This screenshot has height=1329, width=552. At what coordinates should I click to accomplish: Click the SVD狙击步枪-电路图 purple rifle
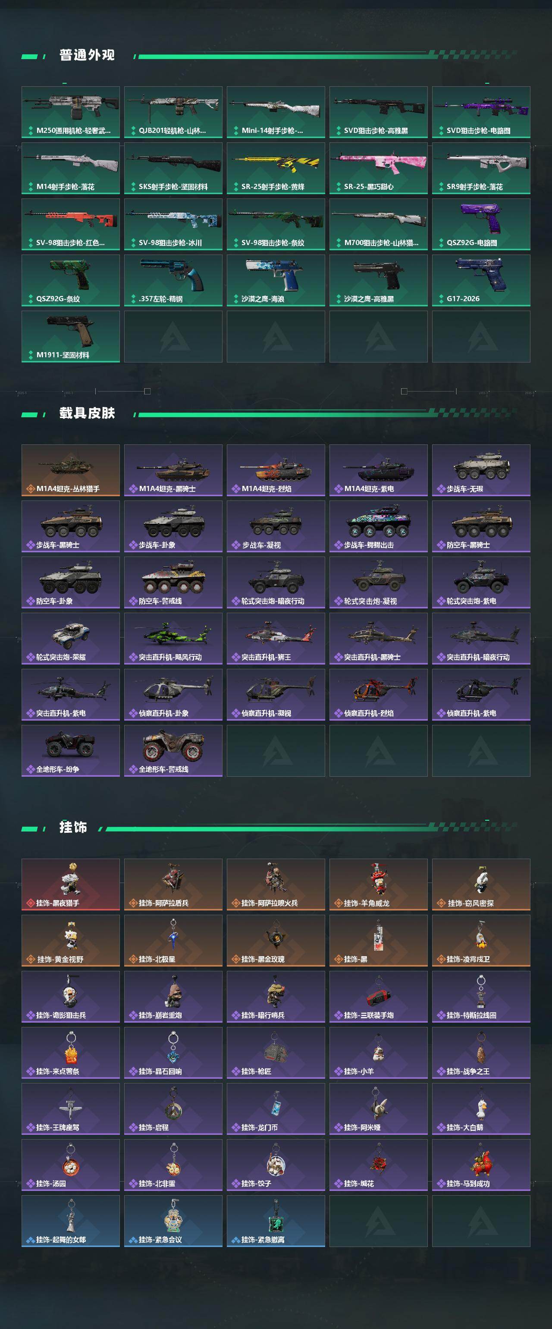(x=481, y=112)
